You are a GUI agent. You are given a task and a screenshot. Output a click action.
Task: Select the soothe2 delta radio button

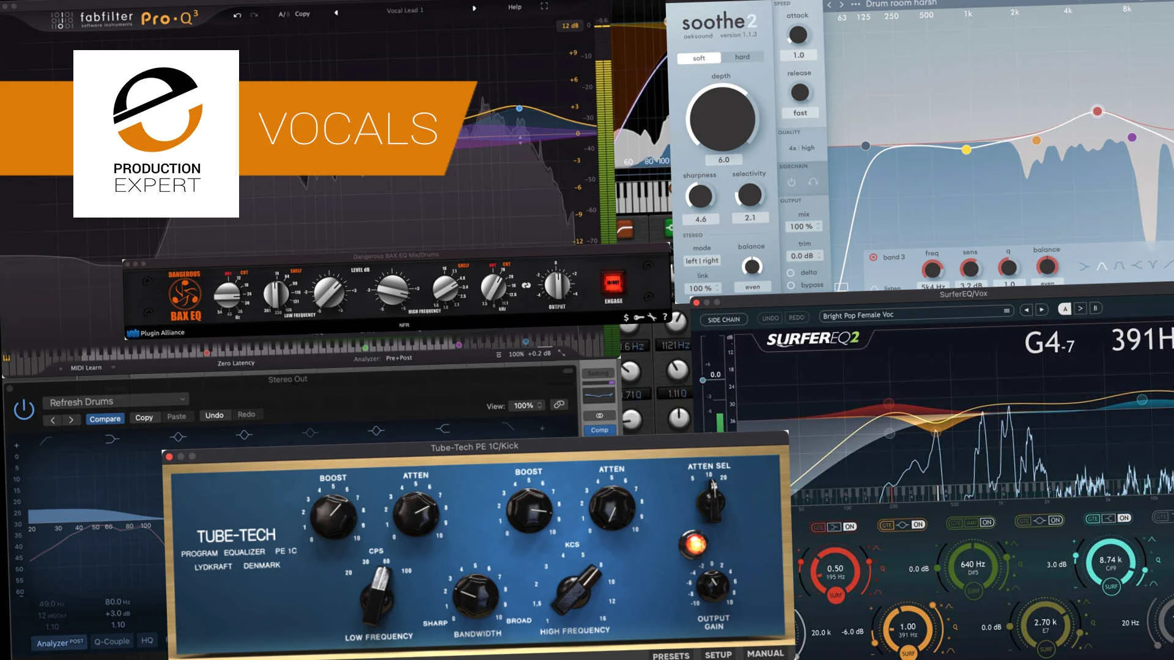(791, 273)
